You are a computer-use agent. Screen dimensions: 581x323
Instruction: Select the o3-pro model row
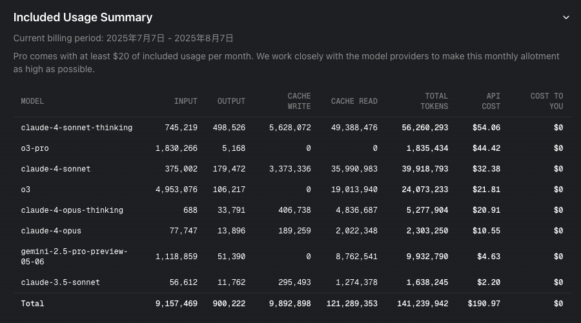292,148
